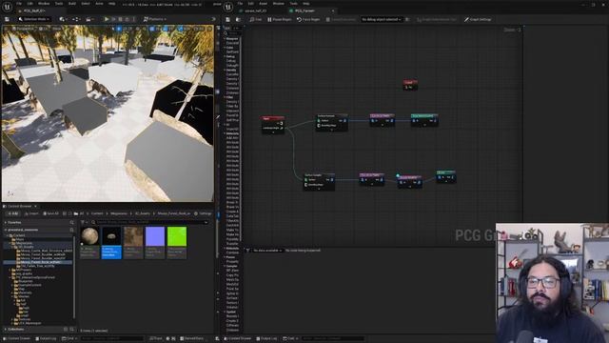Open Content Browser Settings
Viewport: 609px width, 343px height.
pos(203,213)
